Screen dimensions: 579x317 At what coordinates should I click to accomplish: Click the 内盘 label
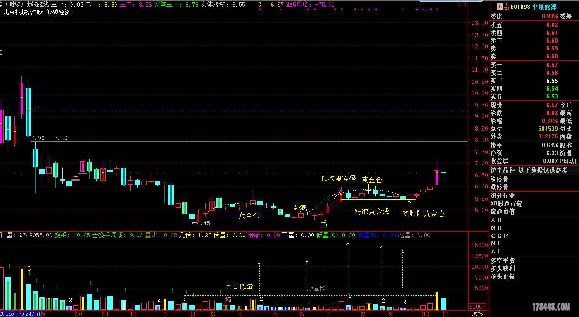tap(566, 137)
